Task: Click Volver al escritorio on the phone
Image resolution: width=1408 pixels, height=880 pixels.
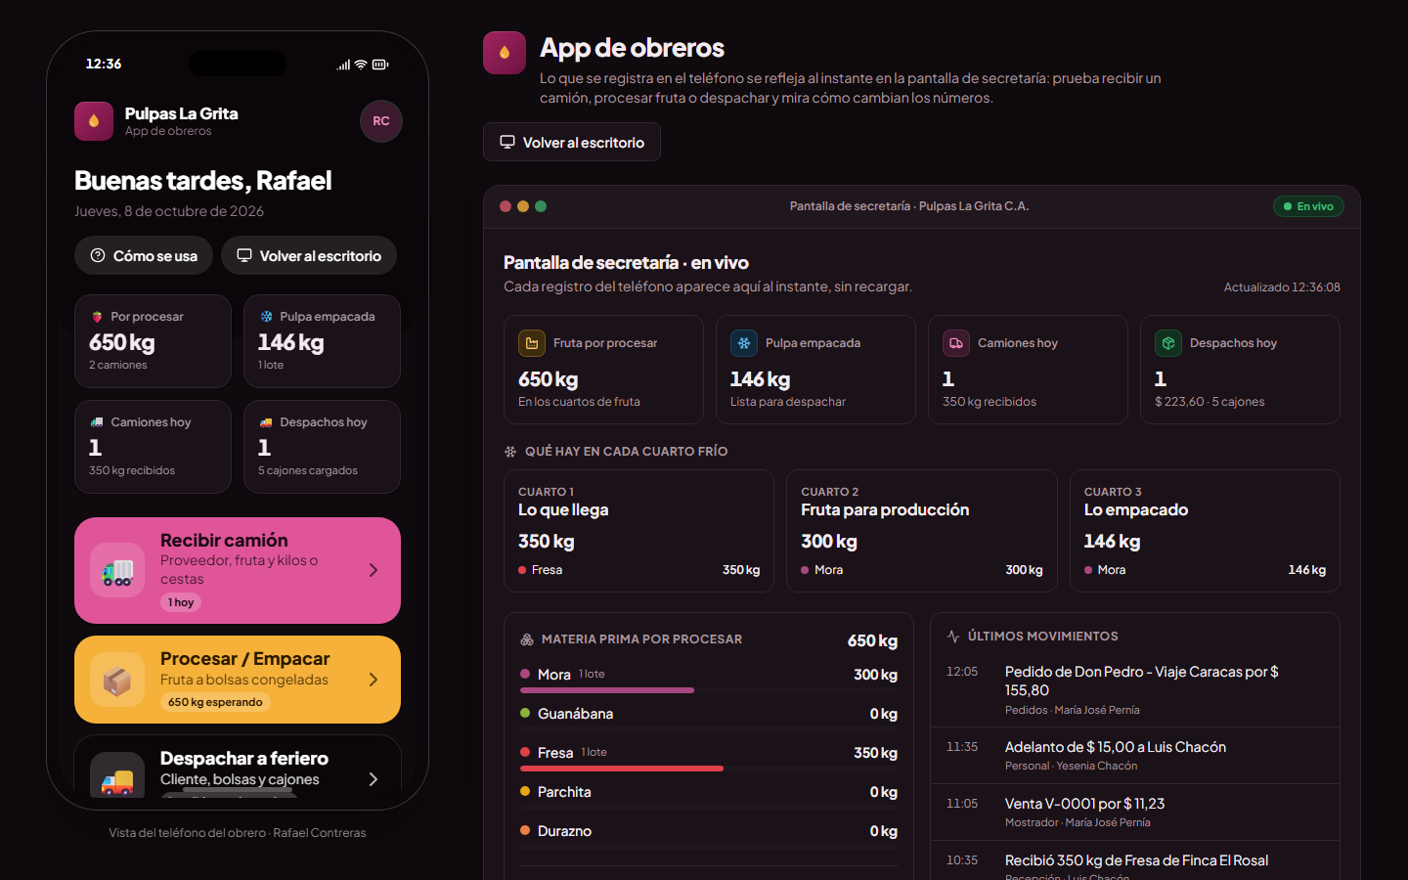Action: (x=309, y=255)
